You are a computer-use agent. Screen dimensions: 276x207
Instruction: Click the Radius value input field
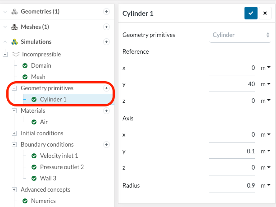coord(234,185)
